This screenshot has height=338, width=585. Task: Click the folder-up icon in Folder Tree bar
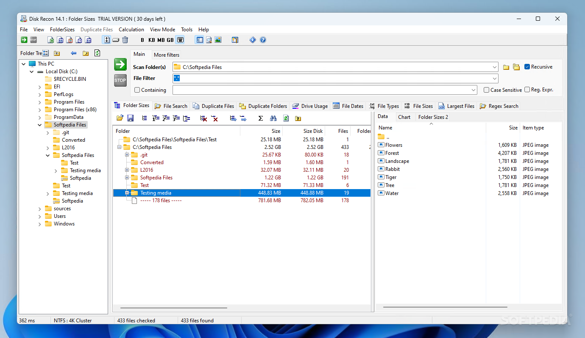[x=86, y=53]
